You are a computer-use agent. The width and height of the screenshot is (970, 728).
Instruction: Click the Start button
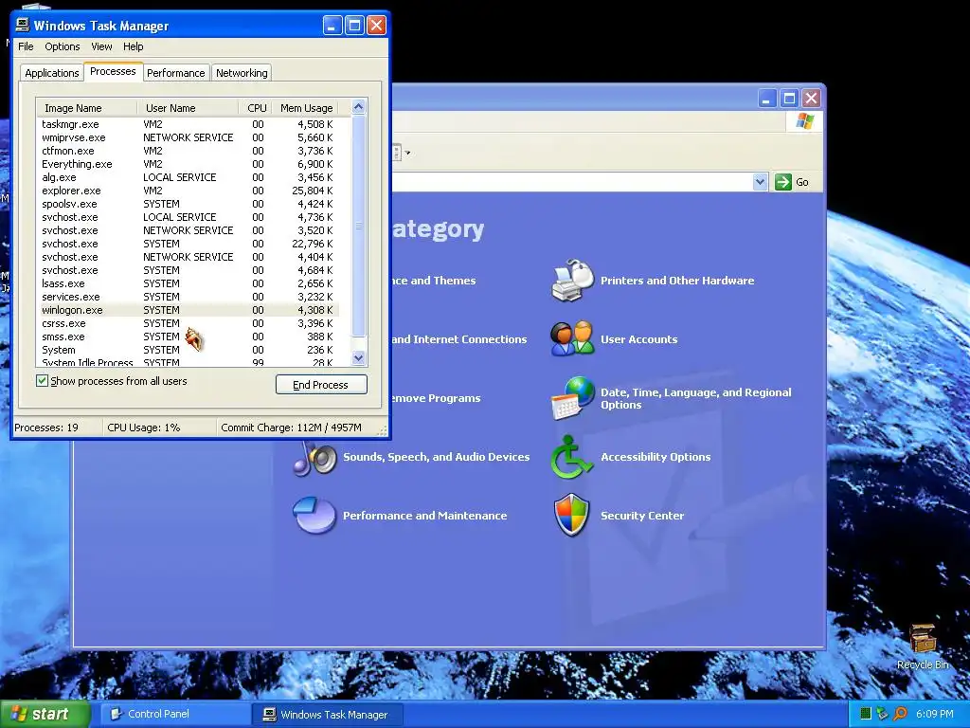pyautogui.click(x=45, y=714)
